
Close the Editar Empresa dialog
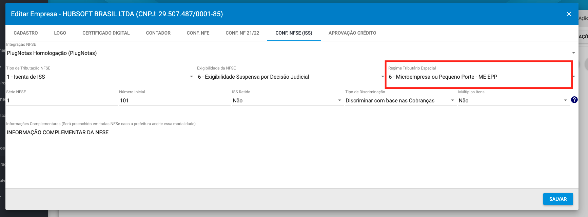point(569,14)
